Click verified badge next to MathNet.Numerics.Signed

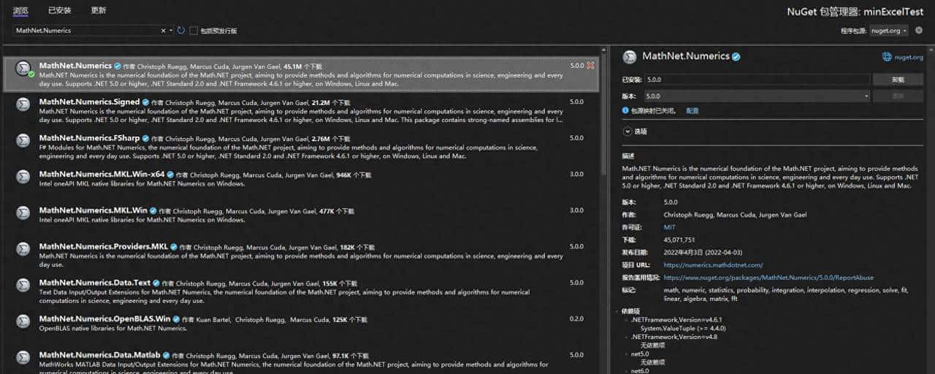(145, 102)
